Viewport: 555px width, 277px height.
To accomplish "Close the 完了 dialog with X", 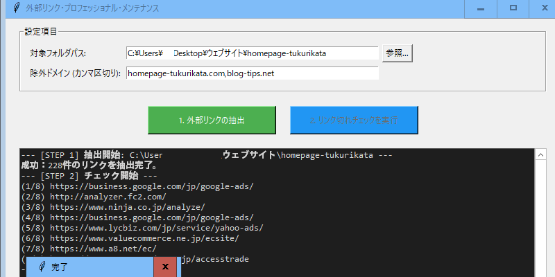I will tap(165, 267).
